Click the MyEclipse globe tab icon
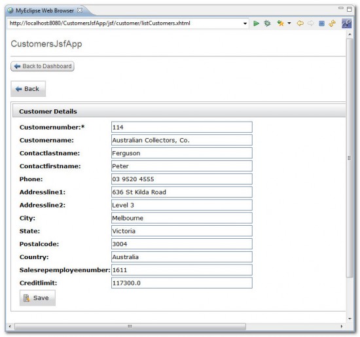Image resolution: width=360 pixels, height=337 pixels. click(x=10, y=10)
